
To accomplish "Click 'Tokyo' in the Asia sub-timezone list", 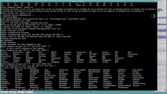I will (x=120, y=81).
